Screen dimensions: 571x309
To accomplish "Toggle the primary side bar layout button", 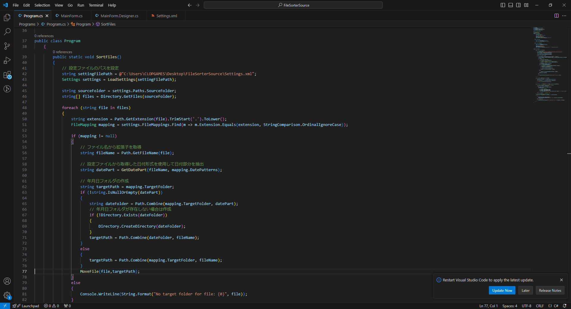I will 503,5.
